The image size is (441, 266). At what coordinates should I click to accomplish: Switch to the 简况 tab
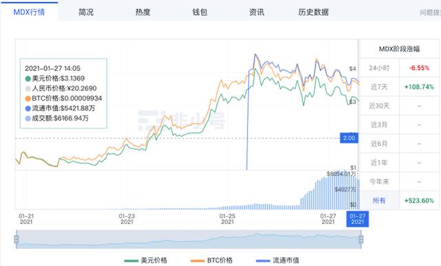point(85,12)
